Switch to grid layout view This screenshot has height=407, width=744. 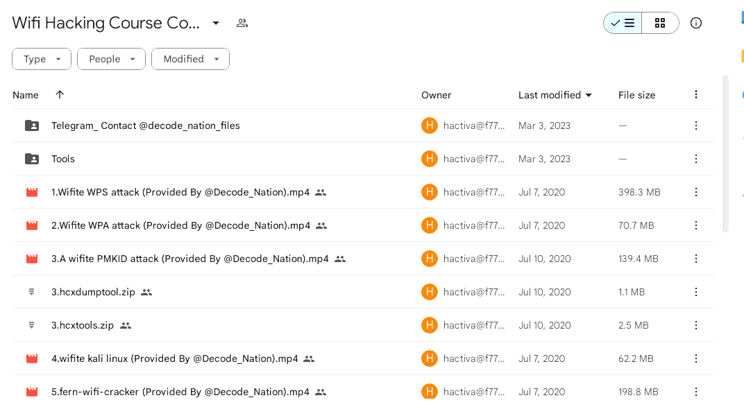point(660,23)
